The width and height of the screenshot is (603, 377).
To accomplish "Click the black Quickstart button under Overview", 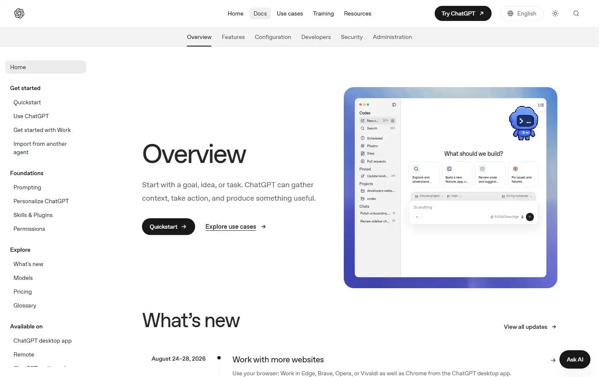I will pos(168,227).
